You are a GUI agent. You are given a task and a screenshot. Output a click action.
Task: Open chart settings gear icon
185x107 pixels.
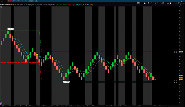[x=148, y=3]
